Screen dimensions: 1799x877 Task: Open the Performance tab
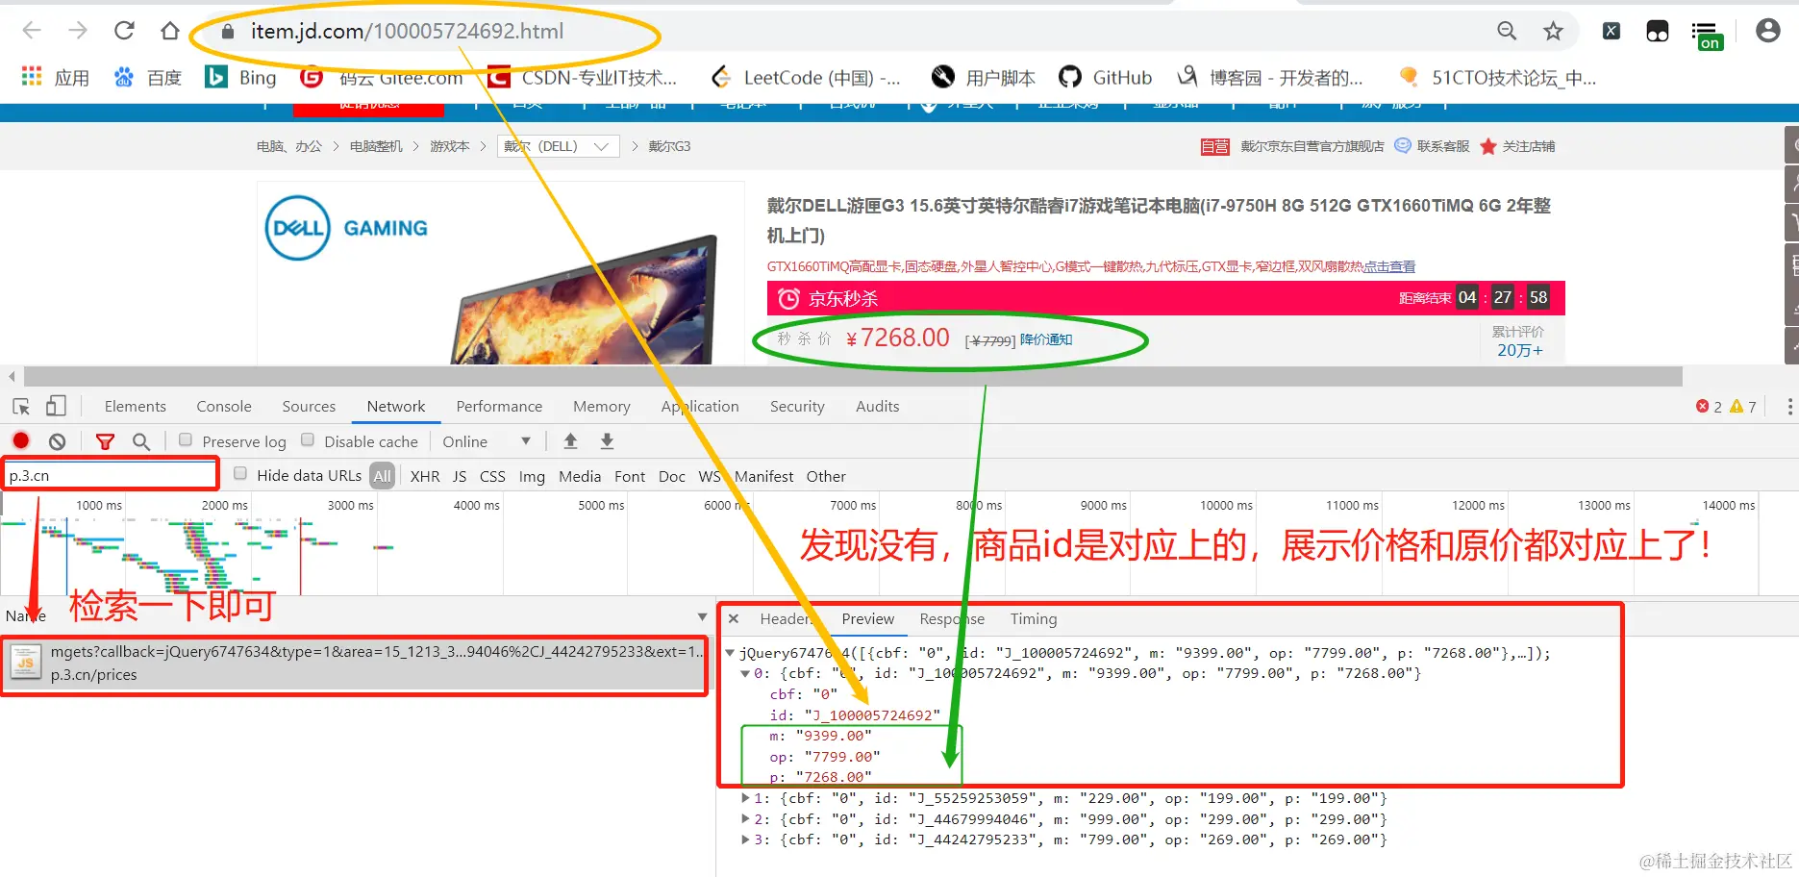499,407
